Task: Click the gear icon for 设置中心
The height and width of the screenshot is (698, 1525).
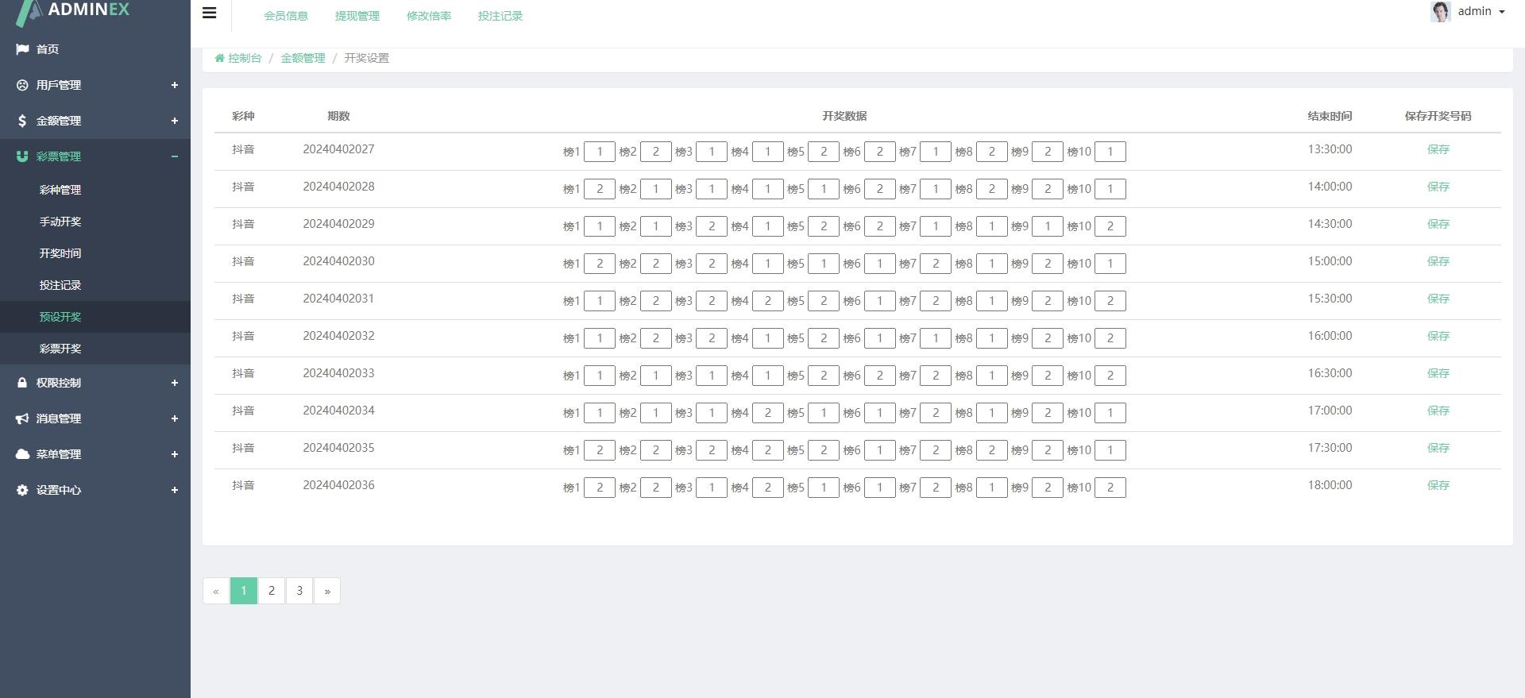Action: click(x=22, y=490)
